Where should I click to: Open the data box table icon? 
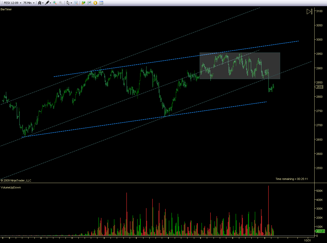click(x=101, y=3)
